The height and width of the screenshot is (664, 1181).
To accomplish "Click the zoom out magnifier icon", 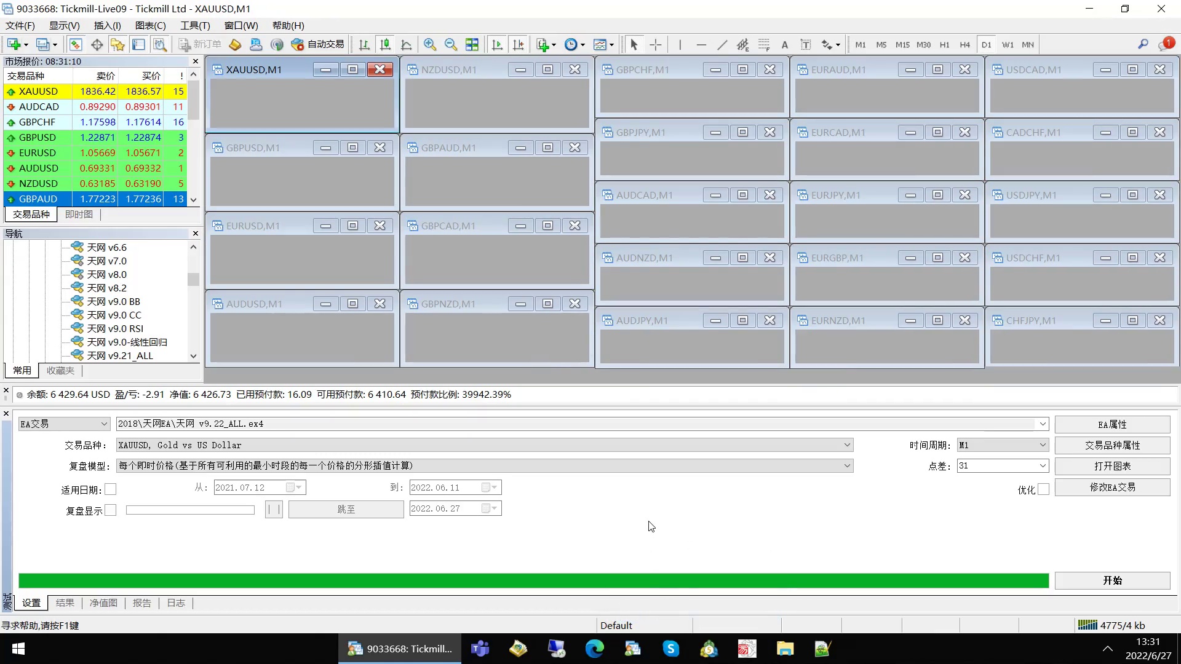I will (451, 44).
